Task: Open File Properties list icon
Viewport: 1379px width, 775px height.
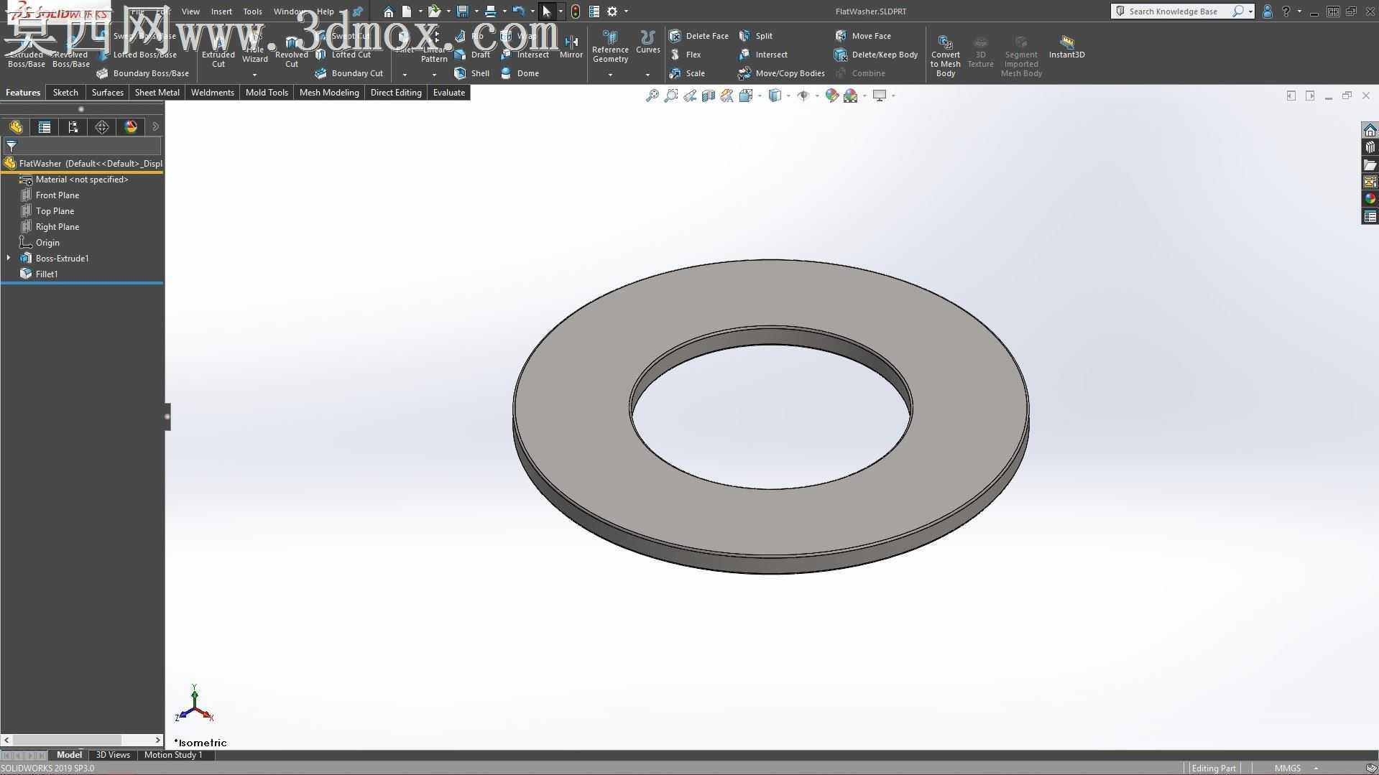Action: point(594,11)
